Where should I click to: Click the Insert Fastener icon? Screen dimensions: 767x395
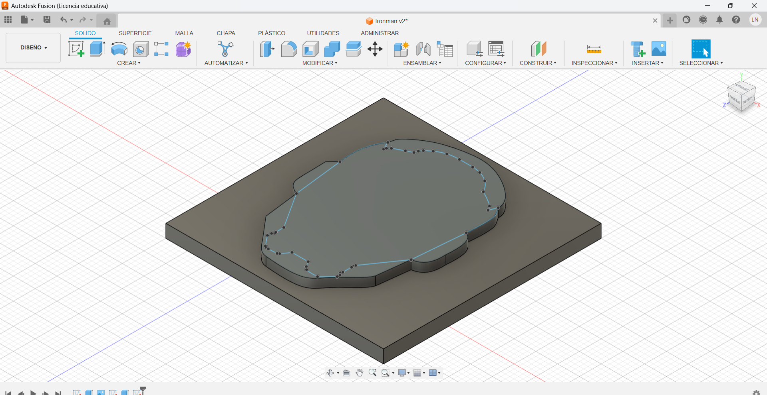(x=638, y=49)
